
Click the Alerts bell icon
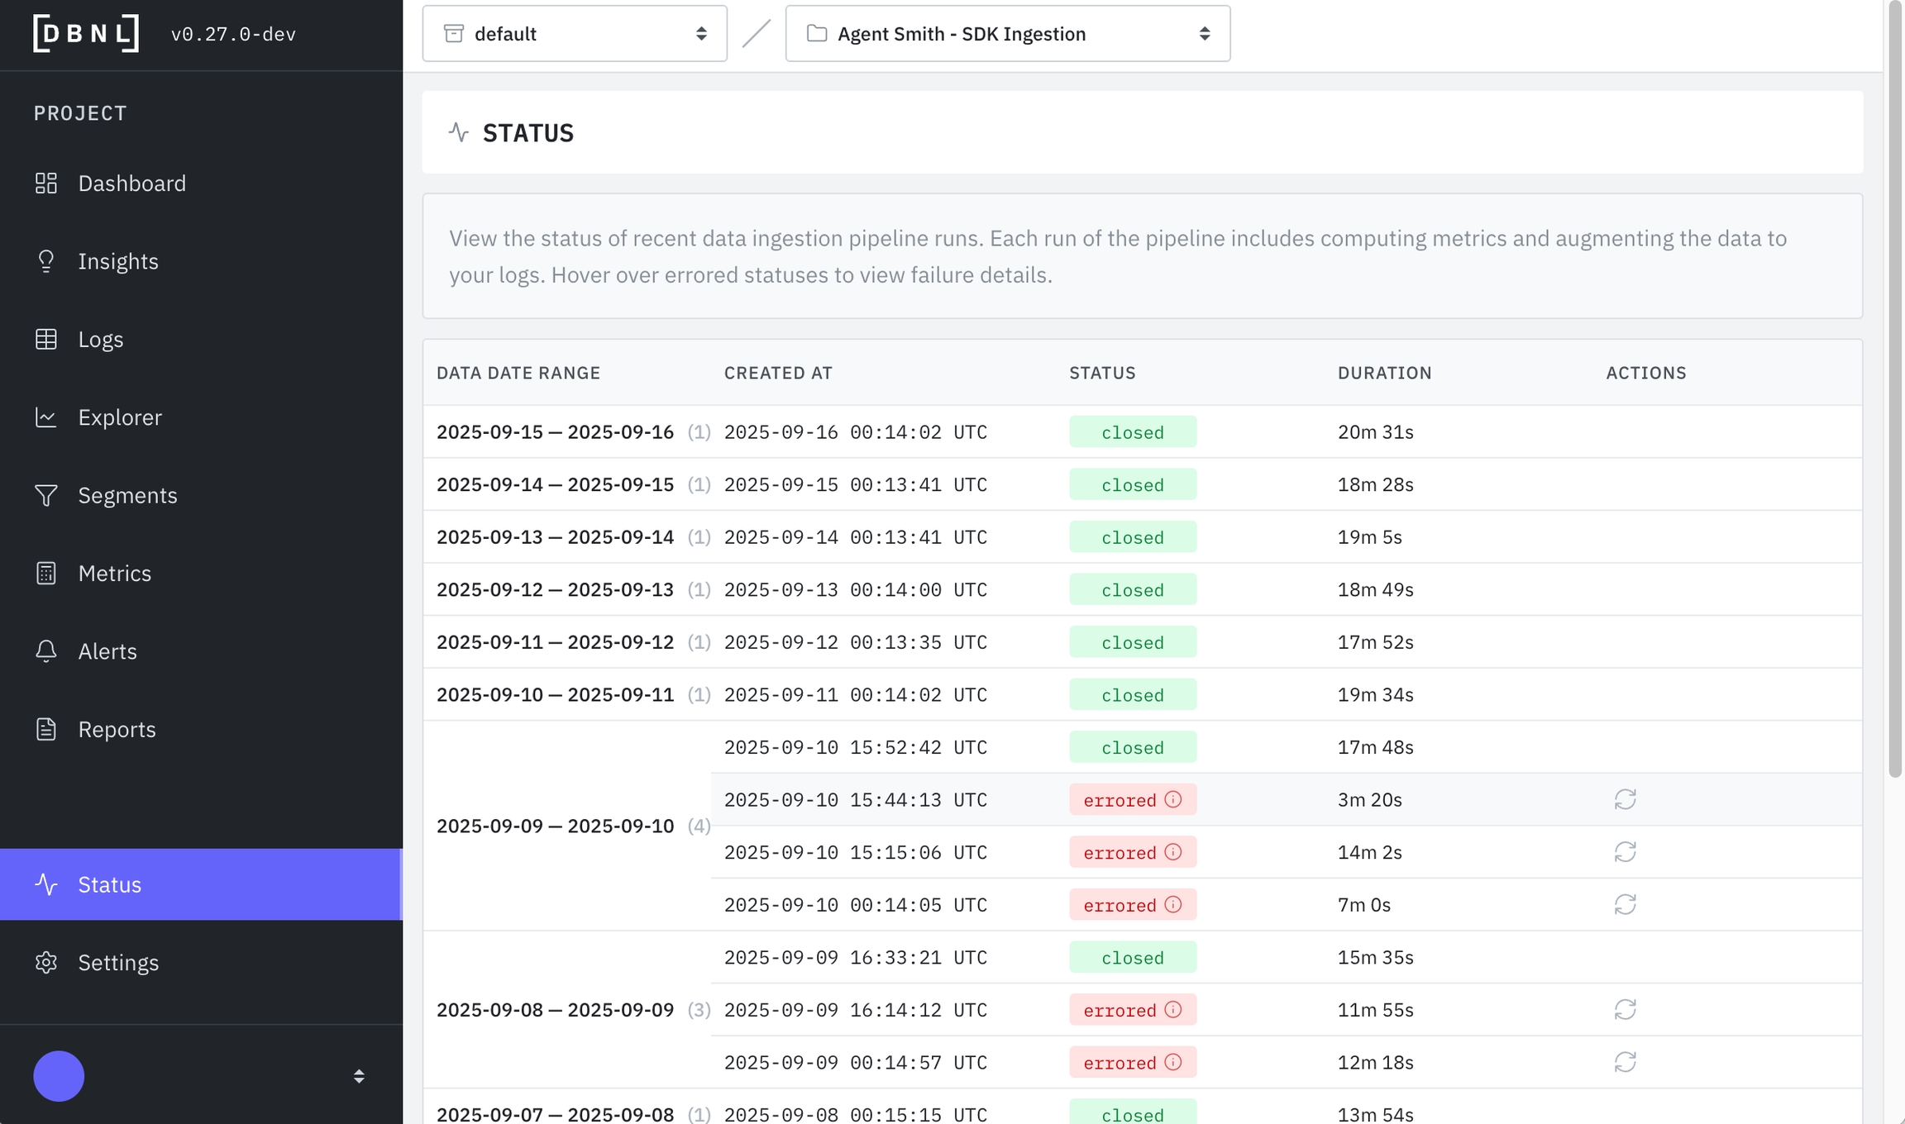(x=46, y=651)
